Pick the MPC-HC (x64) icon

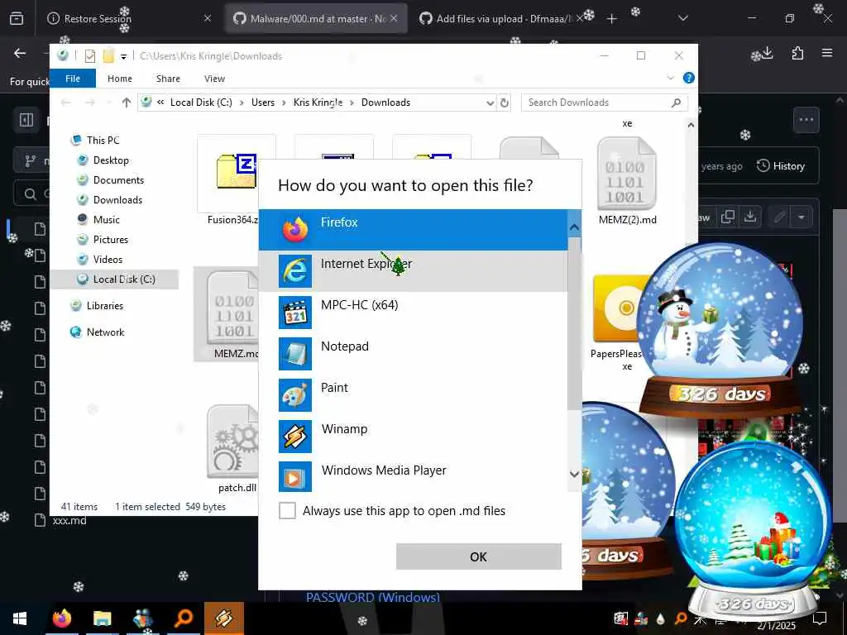[295, 312]
